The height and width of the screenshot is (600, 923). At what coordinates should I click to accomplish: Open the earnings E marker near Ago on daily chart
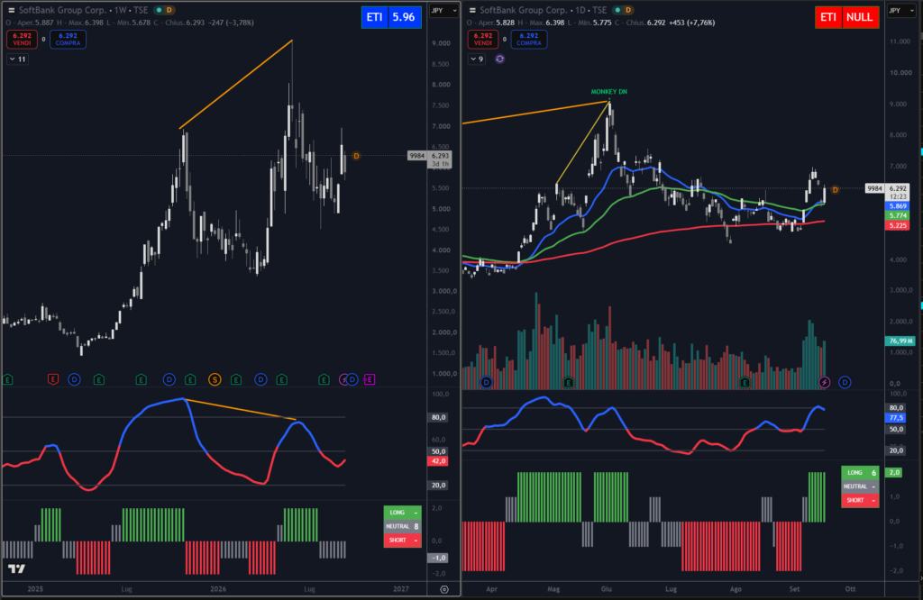pos(745,382)
